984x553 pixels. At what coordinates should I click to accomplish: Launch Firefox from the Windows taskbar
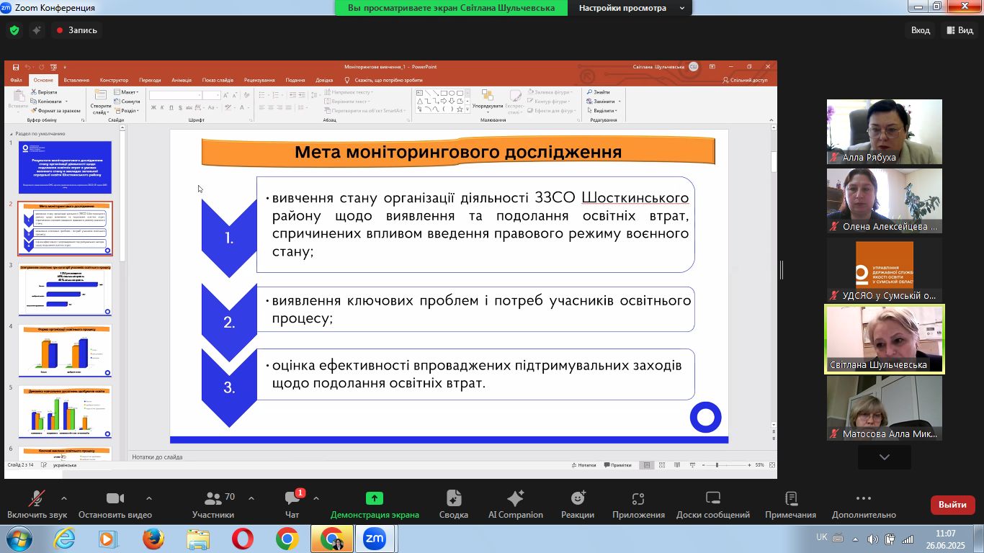point(153,539)
